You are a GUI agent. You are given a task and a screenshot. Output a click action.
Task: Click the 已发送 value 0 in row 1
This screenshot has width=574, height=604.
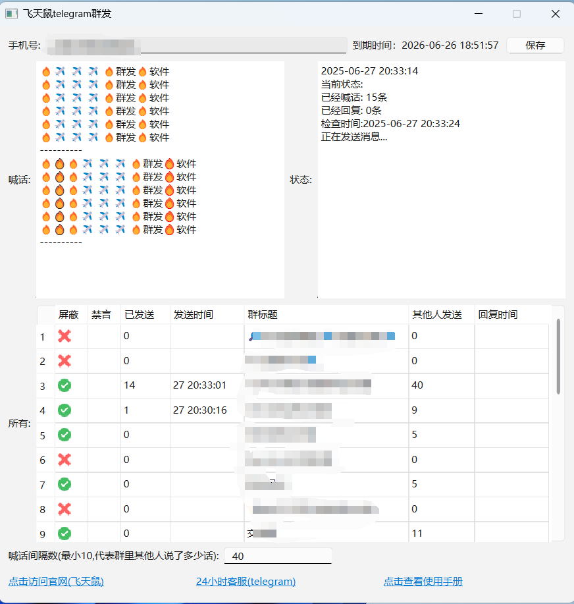[126, 336]
